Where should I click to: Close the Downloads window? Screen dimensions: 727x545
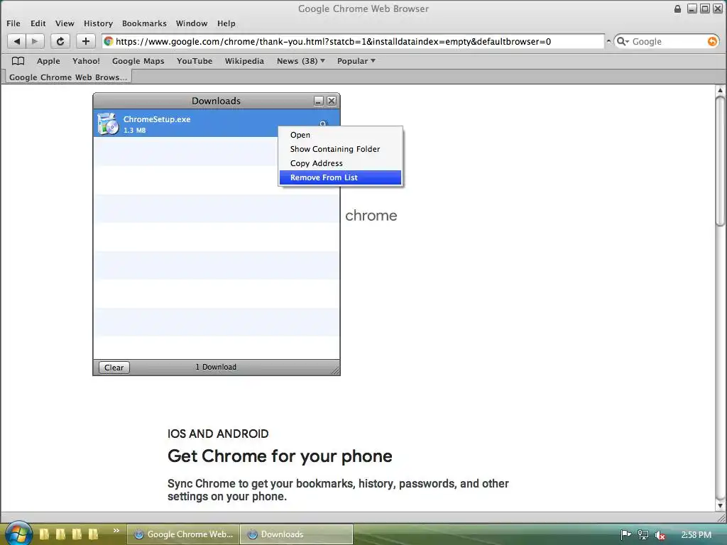[332, 101]
